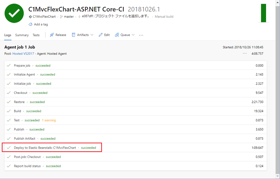The width and height of the screenshot is (280, 179).
Task: Click the commit icon beside e087dff
Action: coord(80,17)
